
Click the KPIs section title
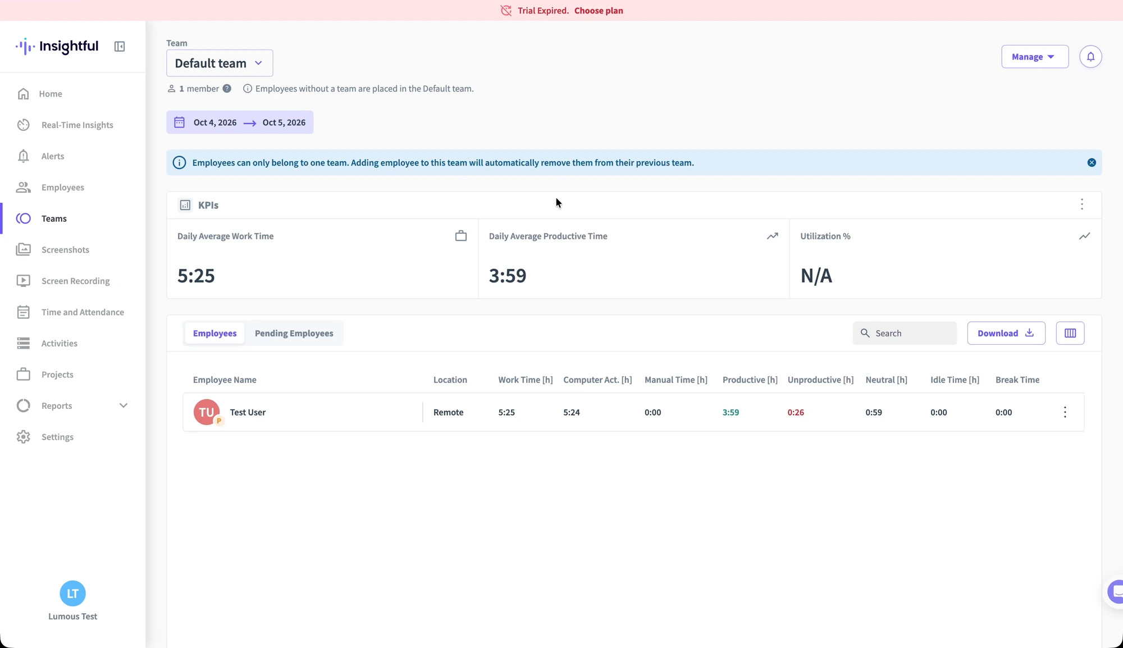[208, 205]
